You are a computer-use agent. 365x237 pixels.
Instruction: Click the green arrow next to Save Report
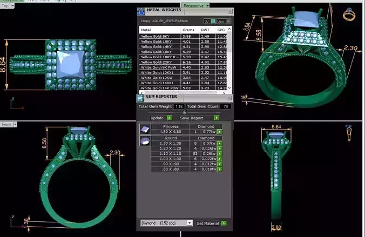217,118
